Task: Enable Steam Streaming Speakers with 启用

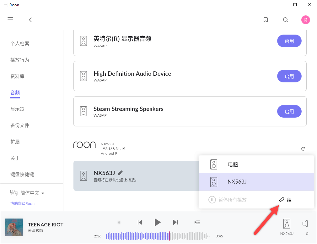Action: coord(289,111)
